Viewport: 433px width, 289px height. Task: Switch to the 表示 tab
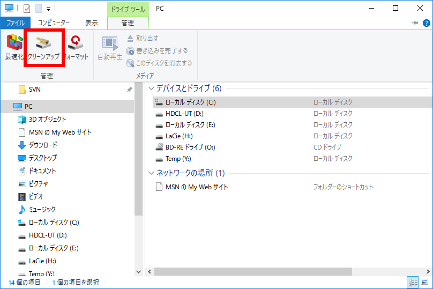(92, 23)
